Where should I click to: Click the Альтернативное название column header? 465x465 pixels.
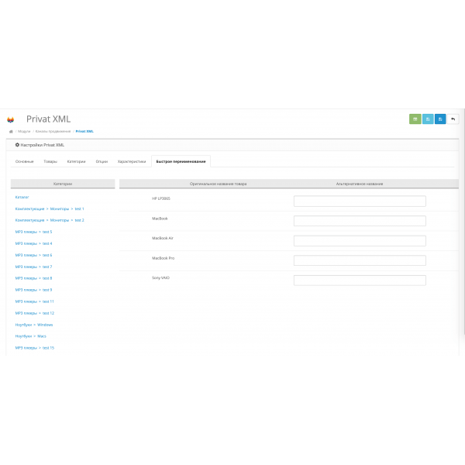pyautogui.click(x=360, y=184)
